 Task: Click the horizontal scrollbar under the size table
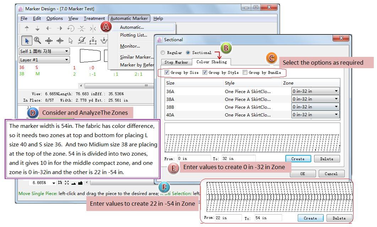(x=114, y=86)
